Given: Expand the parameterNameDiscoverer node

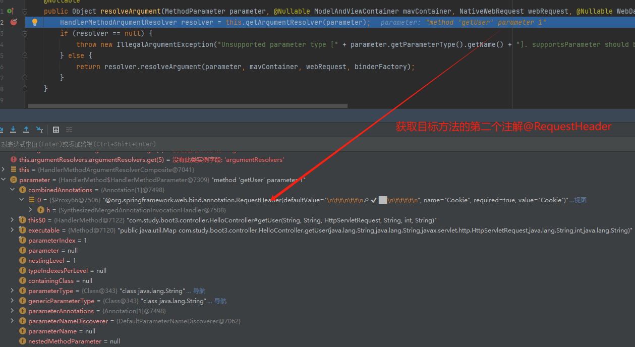Looking at the screenshot, I should click(x=13, y=321).
